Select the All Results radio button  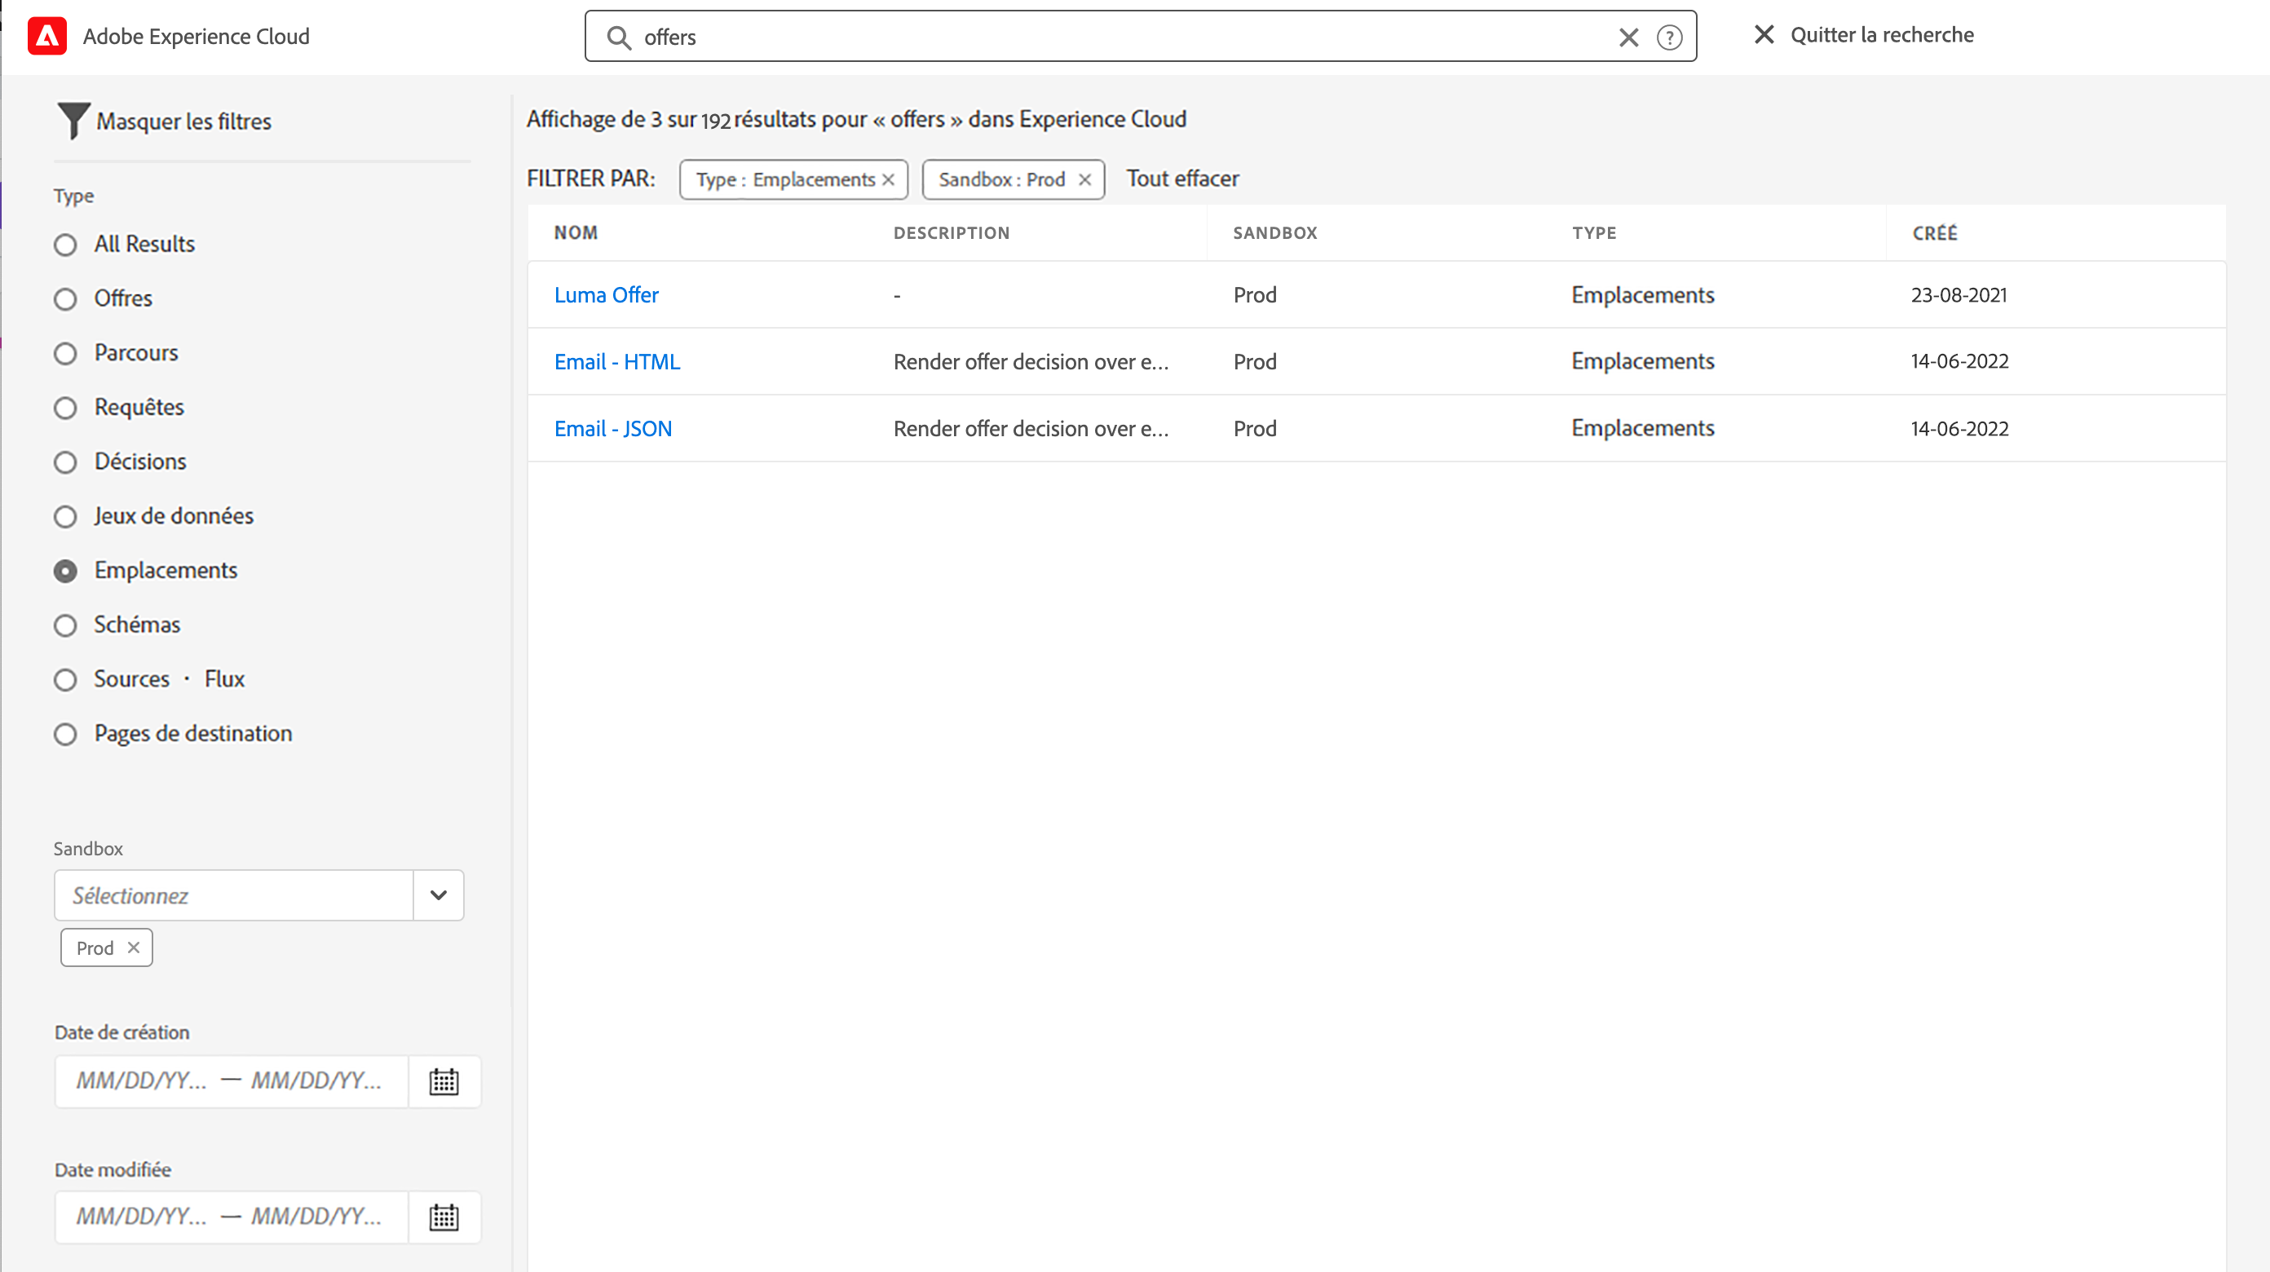tap(65, 244)
